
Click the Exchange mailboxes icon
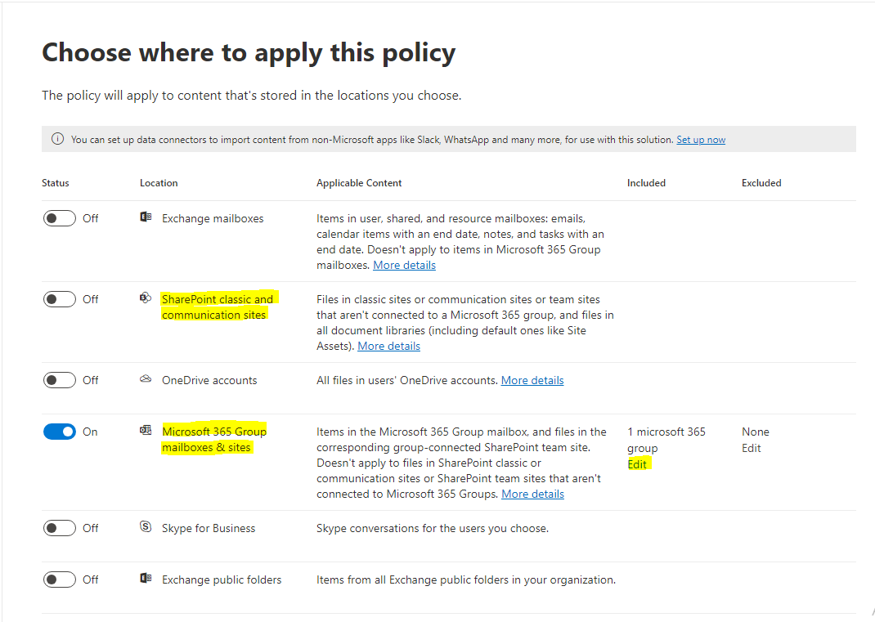pos(146,217)
